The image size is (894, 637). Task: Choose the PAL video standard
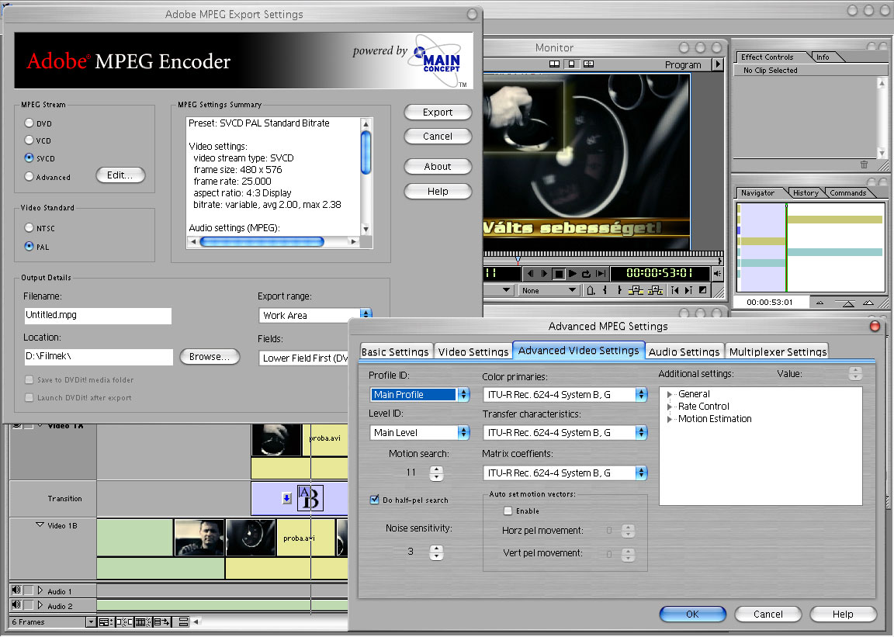click(x=29, y=247)
